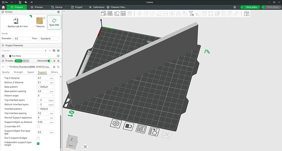Select the Scale tool icon

click(152, 13)
